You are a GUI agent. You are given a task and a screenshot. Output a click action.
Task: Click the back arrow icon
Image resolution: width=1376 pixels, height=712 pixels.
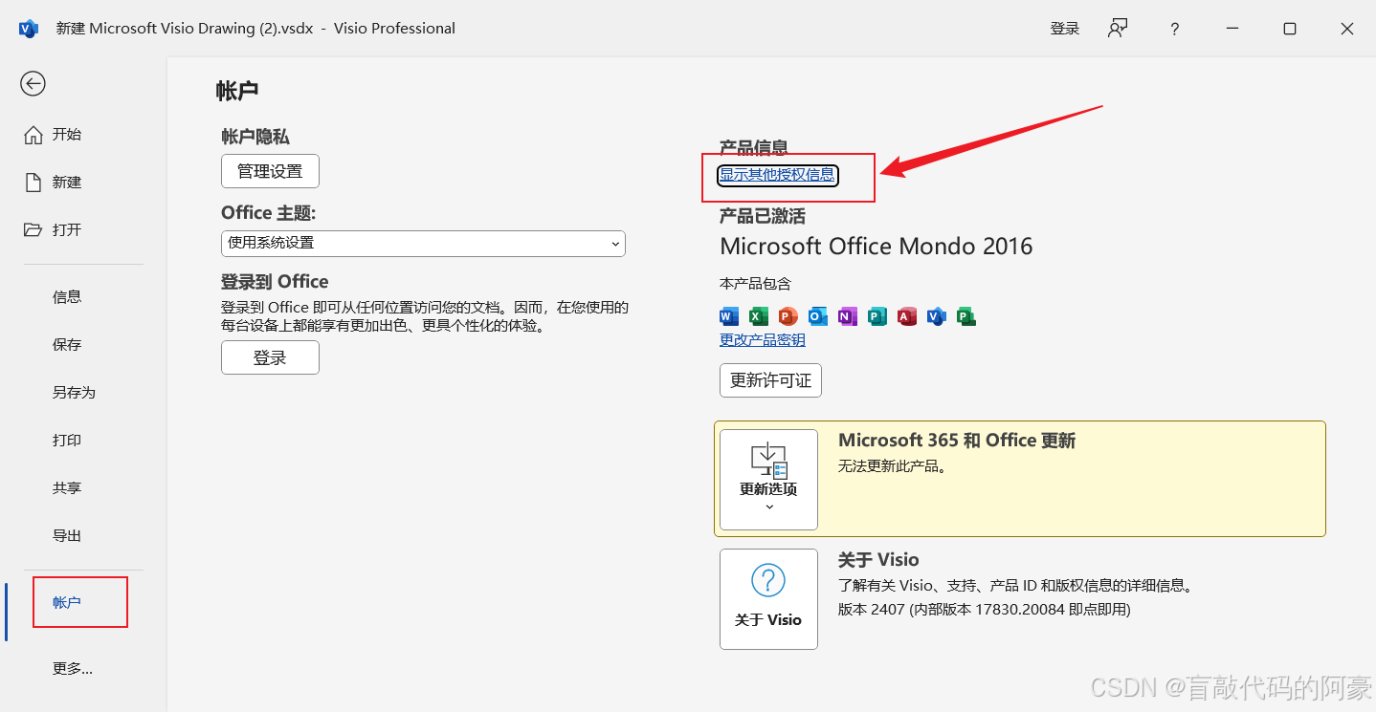pyautogui.click(x=33, y=84)
